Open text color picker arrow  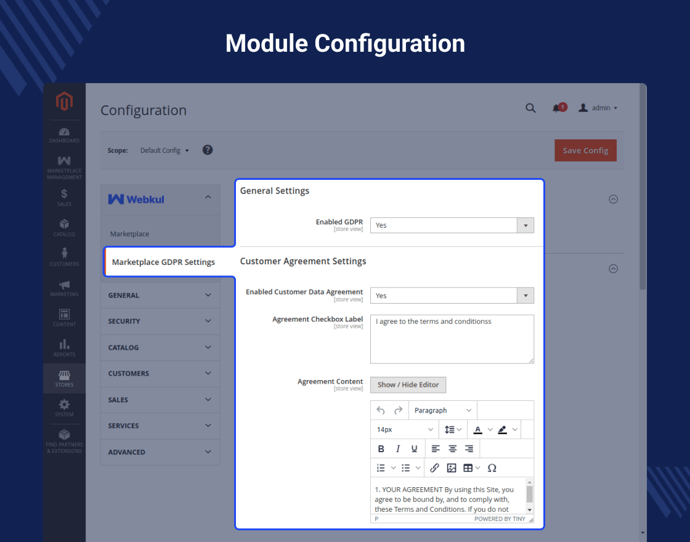(x=490, y=430)
